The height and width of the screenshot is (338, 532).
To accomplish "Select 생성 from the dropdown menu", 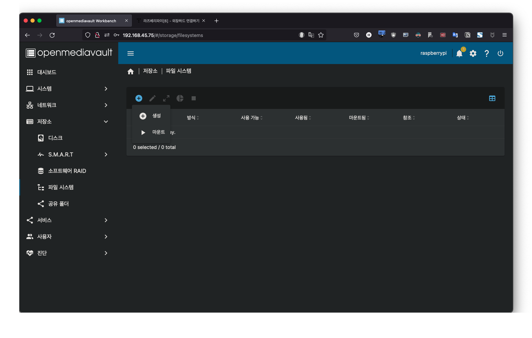I will (151, 116).
